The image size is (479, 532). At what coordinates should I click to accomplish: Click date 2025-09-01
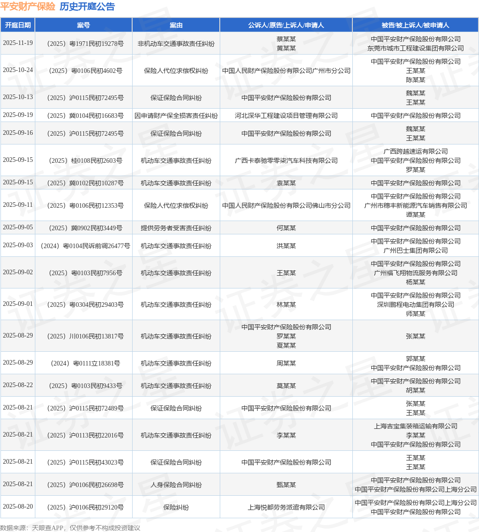pos(18,304)
